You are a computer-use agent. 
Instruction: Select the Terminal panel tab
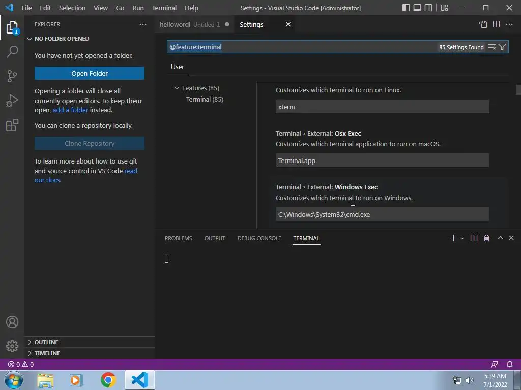[306, 238]
